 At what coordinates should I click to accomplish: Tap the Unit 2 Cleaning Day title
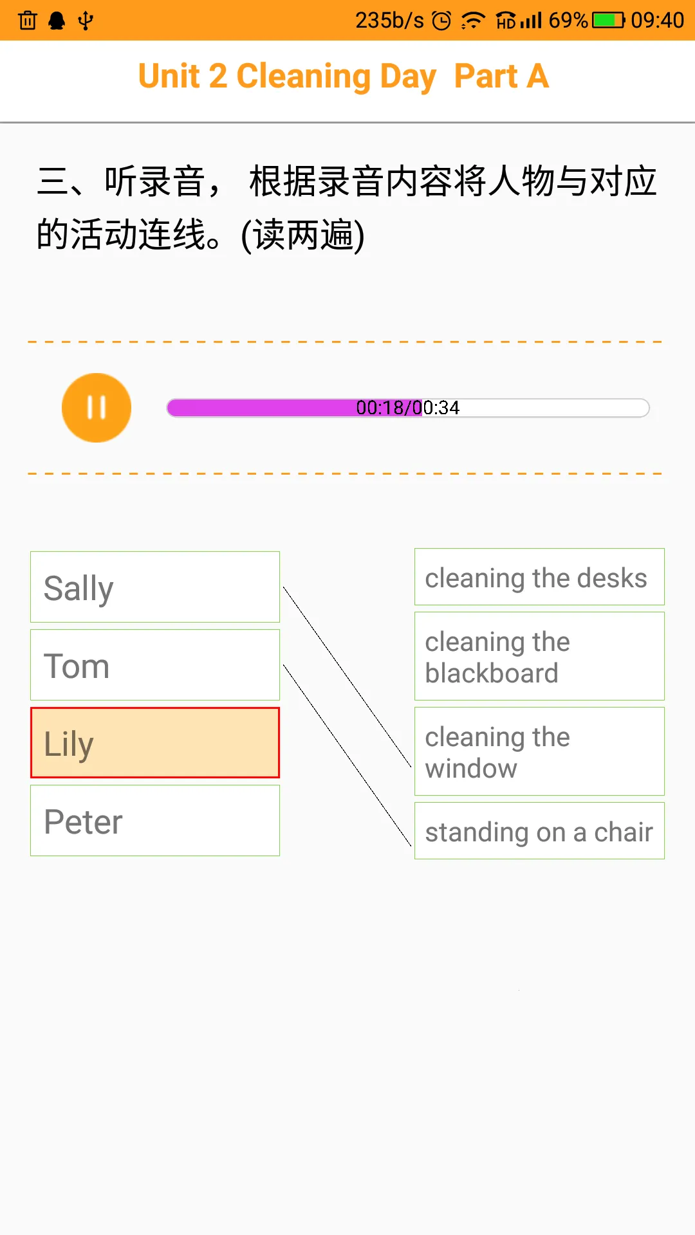[x=344, y=77]
